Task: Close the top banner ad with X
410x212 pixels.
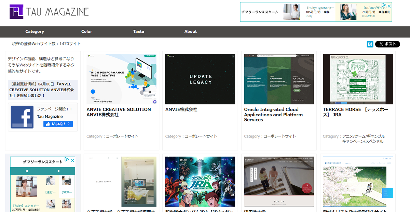Action: click(x=389, y=5)
